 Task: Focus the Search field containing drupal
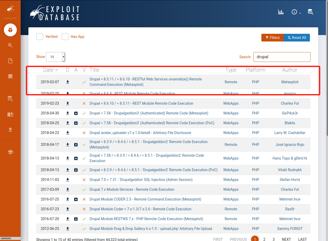[282, 57]
